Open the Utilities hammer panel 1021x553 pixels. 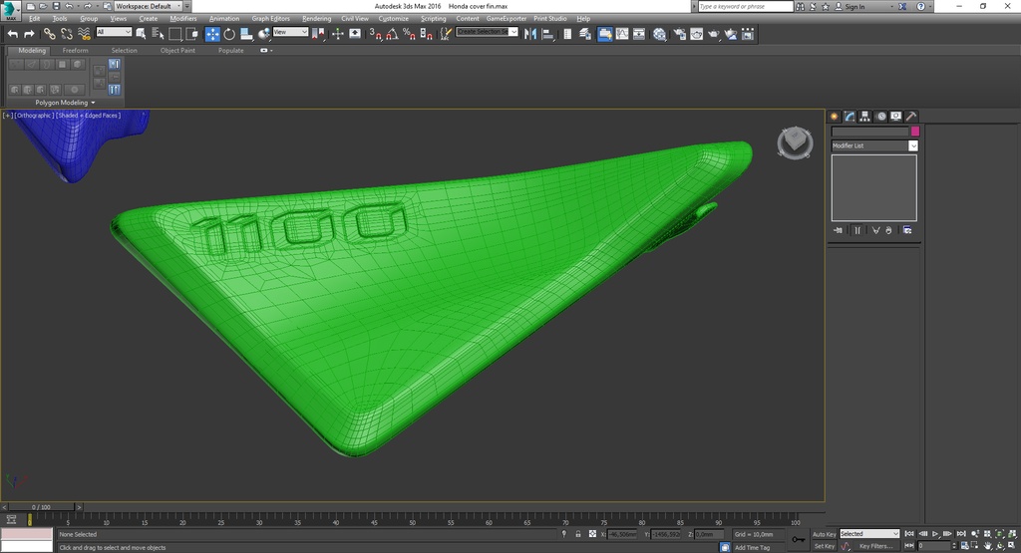(x=911, y=117)
